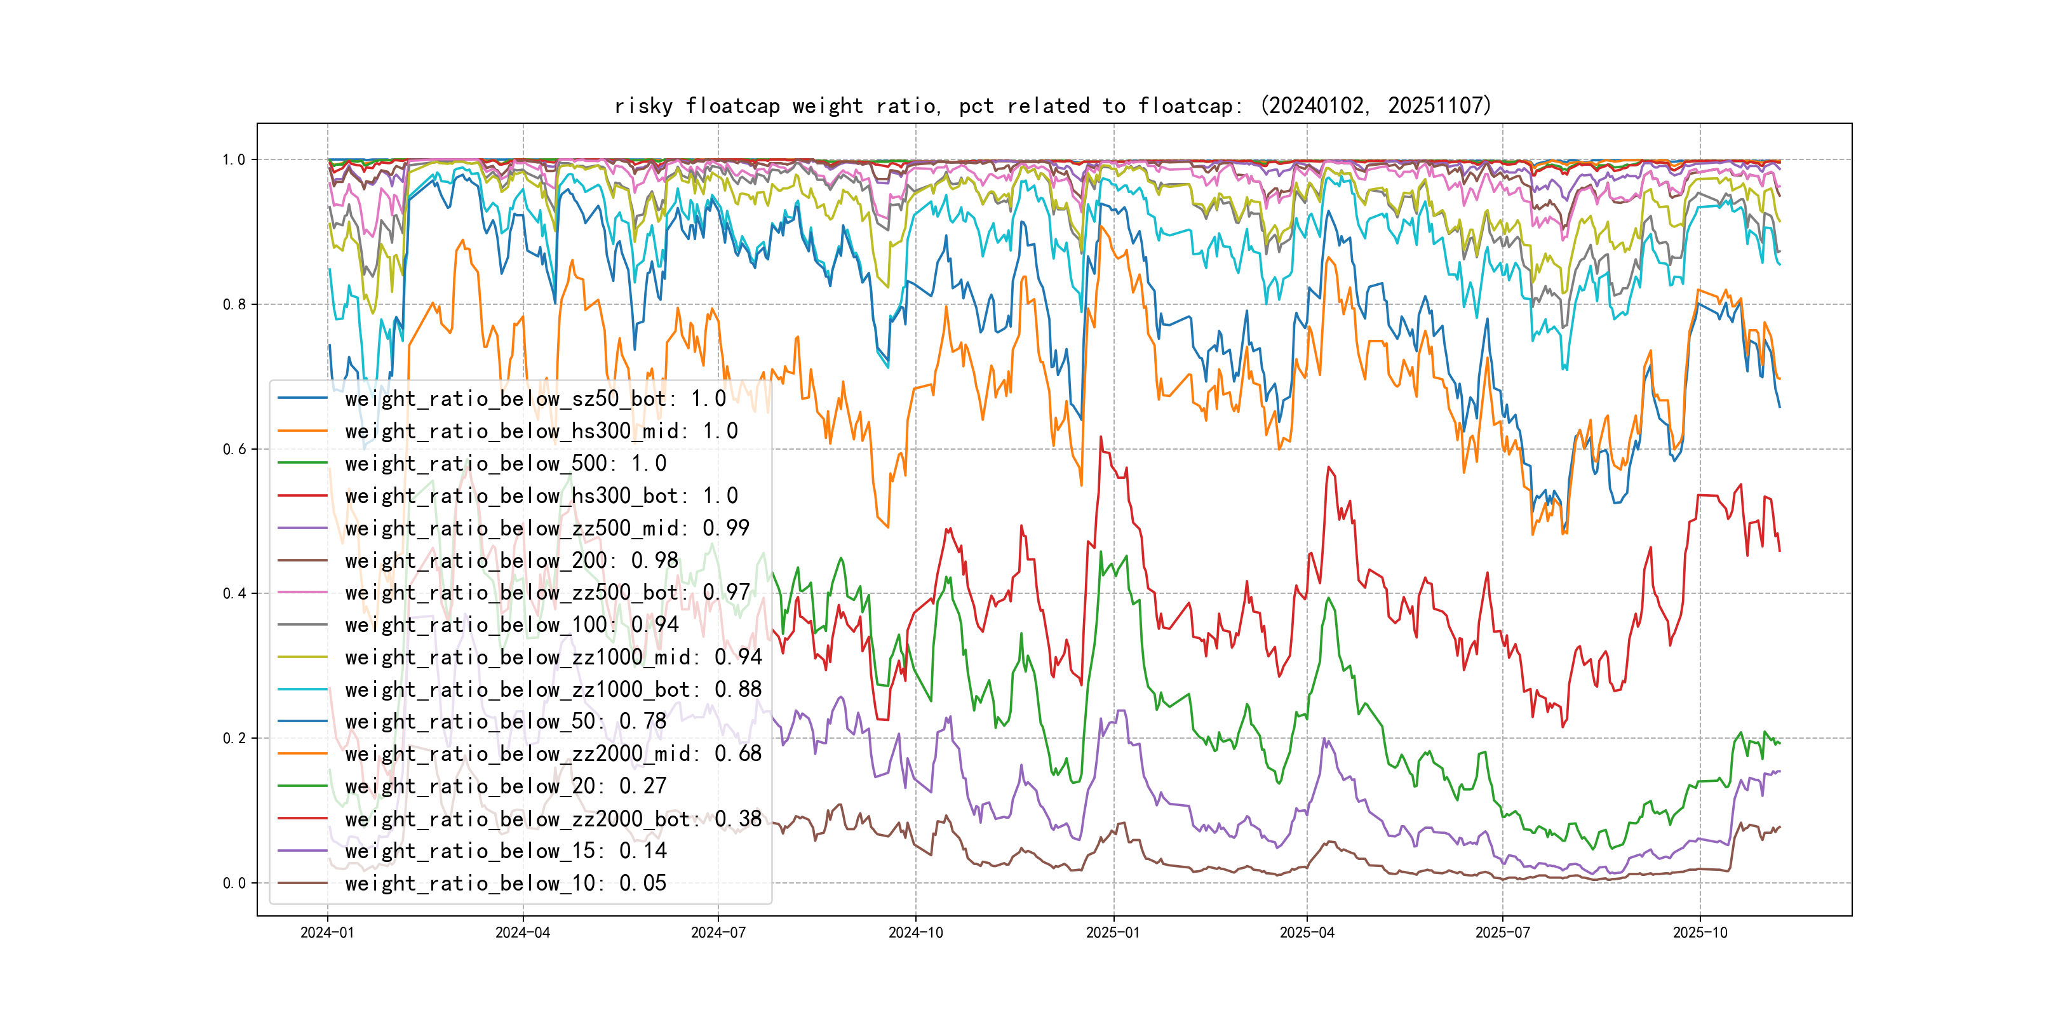
Task: Click the weight_ratio_below_zz2000_bot legend label
Action: (553, 819)
